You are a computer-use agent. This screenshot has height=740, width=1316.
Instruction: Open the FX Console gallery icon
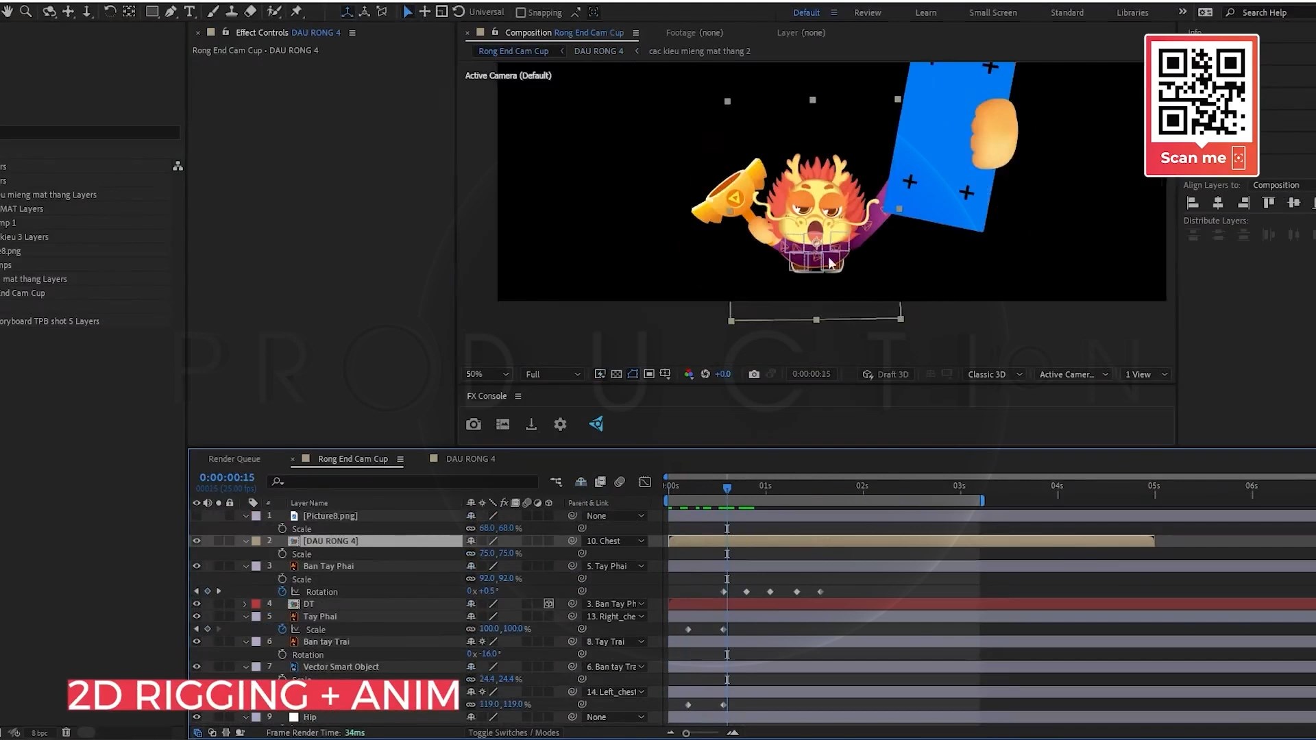coord(502,424)
